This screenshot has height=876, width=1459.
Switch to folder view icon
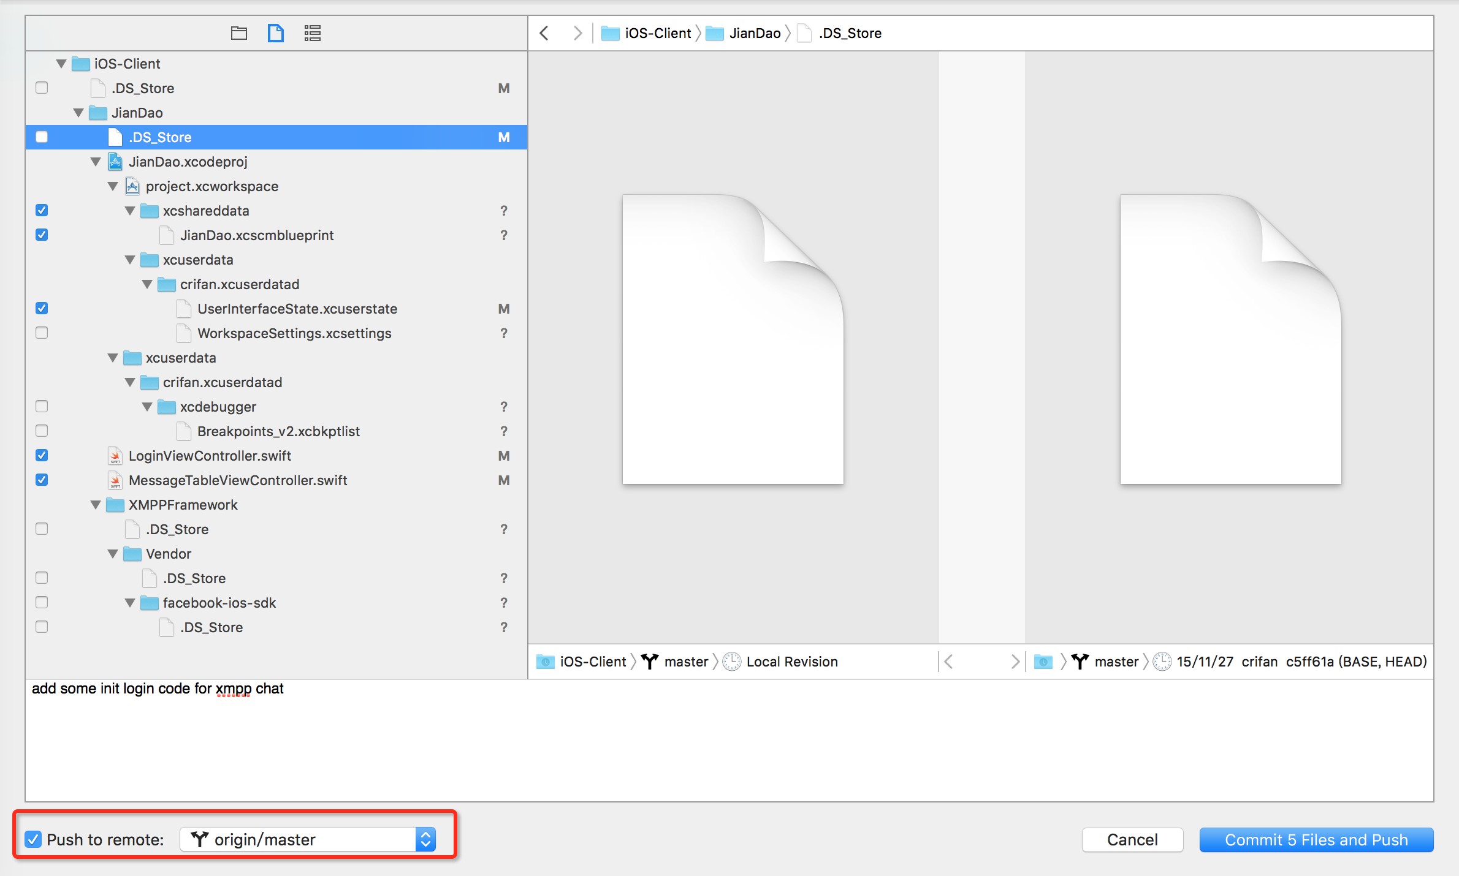click(x=238, y=33)
